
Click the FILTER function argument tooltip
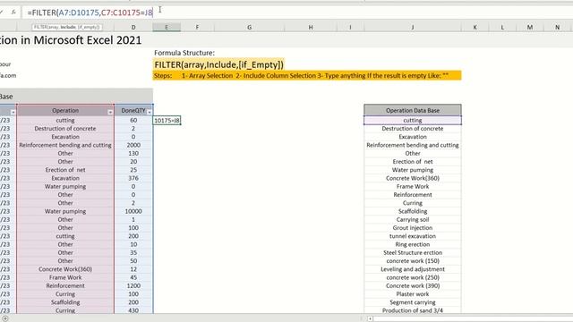(x=67, y=27)
